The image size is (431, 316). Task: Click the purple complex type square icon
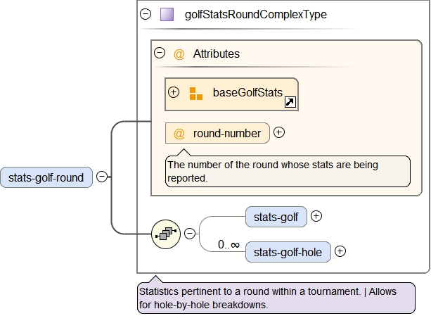tap(167, 14)
